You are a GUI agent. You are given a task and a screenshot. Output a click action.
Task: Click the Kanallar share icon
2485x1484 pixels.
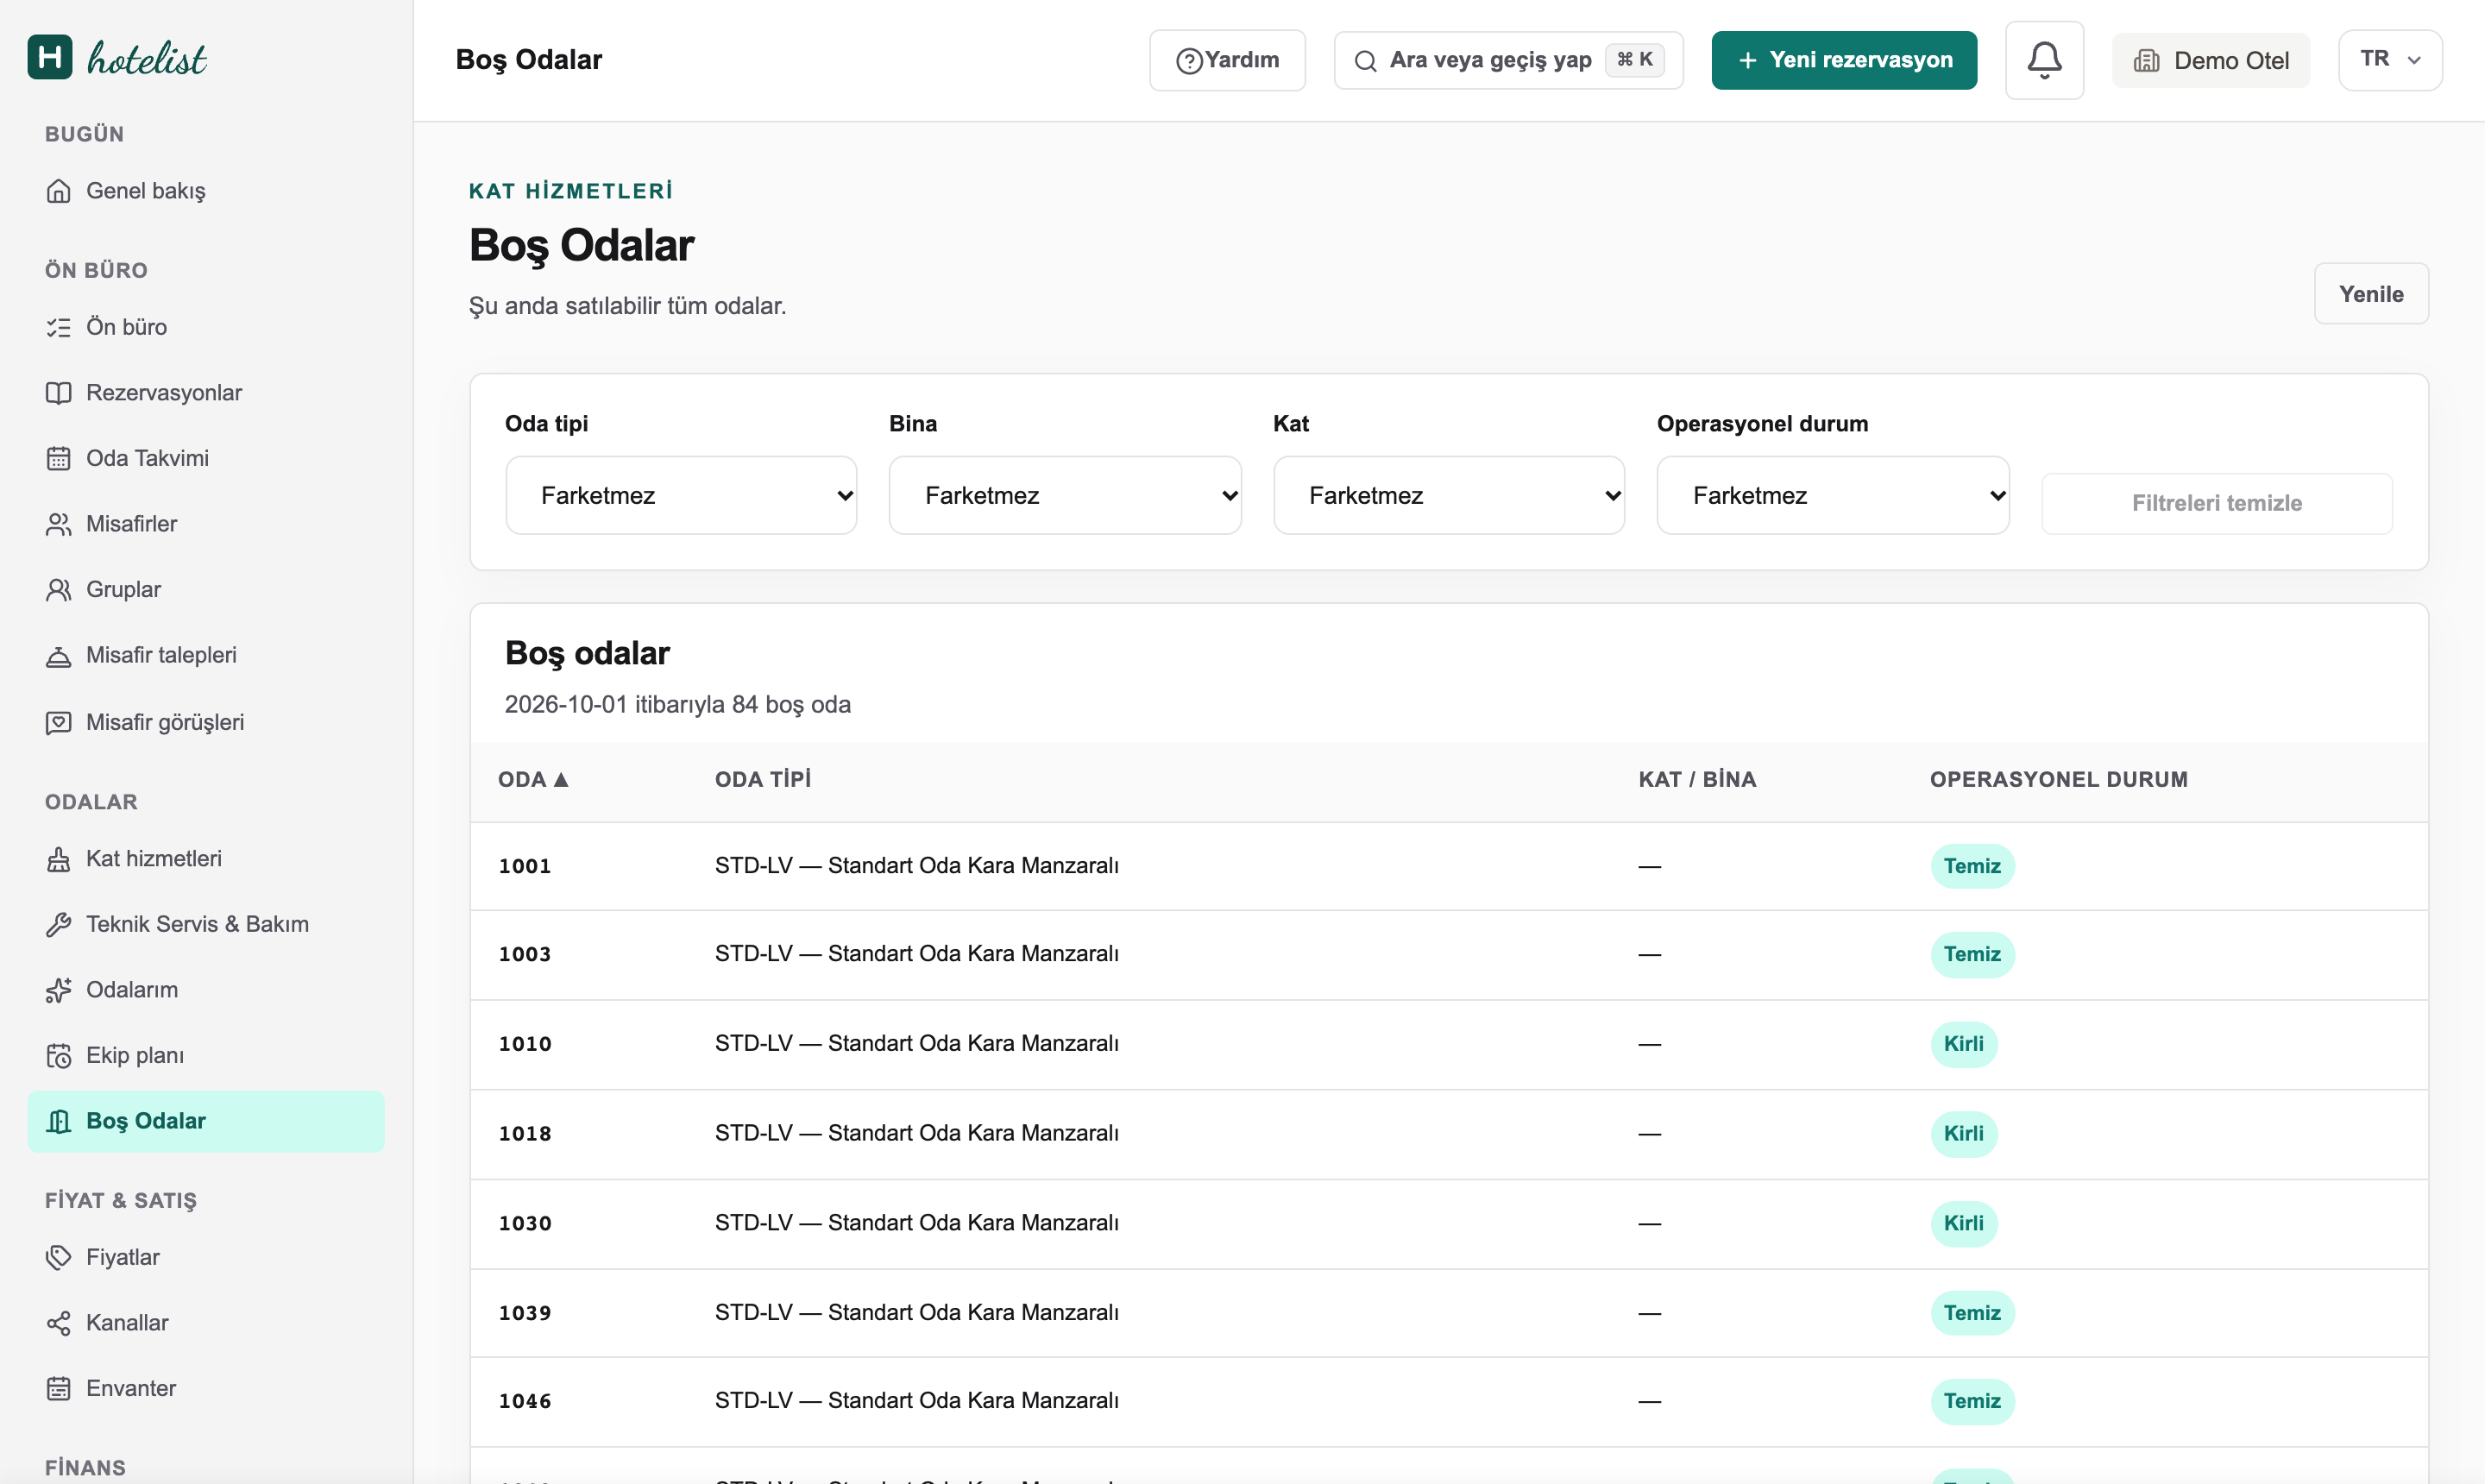[x=59, y=1323]
